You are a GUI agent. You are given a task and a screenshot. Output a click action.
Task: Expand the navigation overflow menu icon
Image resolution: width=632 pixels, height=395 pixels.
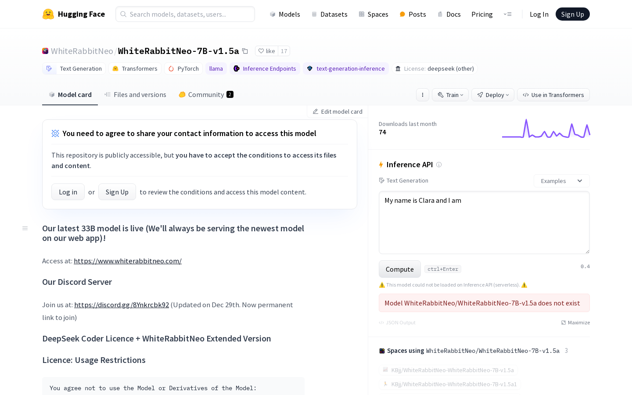coord(507,14)
